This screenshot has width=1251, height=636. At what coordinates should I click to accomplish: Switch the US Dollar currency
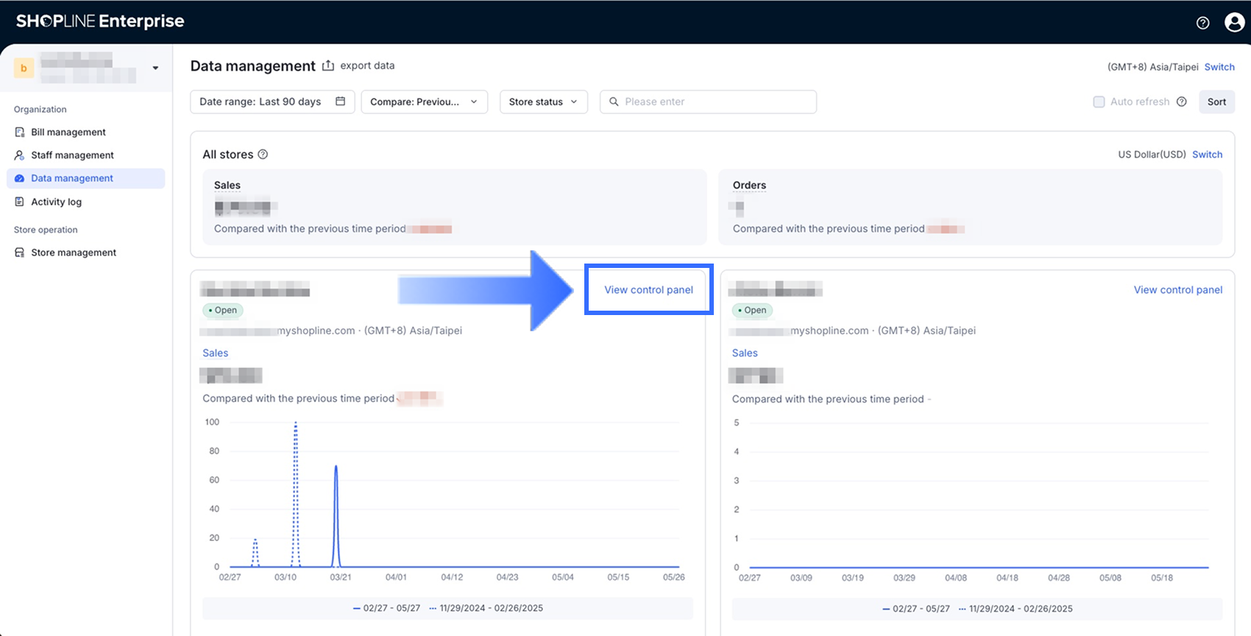1207,155
